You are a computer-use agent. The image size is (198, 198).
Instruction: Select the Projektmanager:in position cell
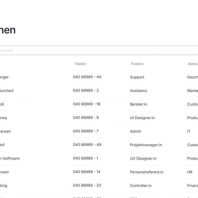click(x=146, y=145)
